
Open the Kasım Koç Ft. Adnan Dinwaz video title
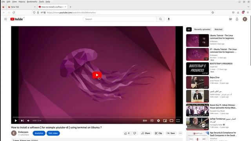click(x=223, y=107)
